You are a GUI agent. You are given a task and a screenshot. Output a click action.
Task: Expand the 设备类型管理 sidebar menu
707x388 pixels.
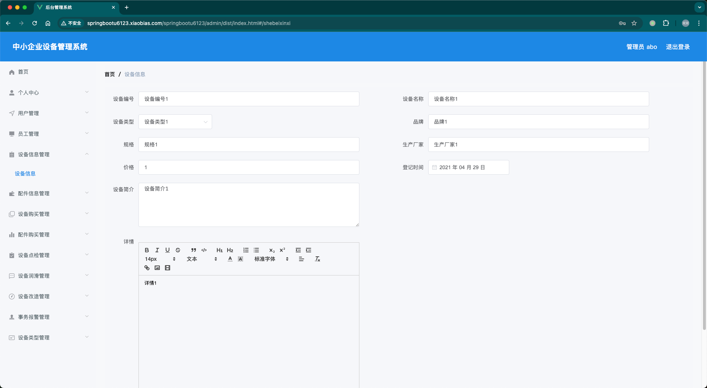(49, 338)
